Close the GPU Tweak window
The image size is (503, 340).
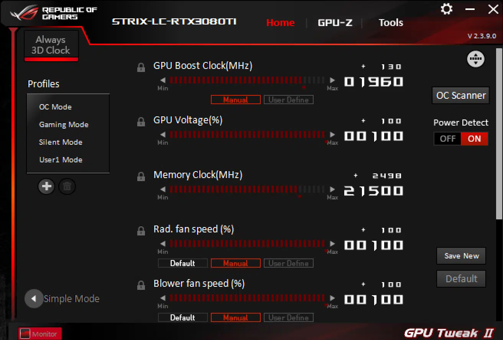(493, 9)
